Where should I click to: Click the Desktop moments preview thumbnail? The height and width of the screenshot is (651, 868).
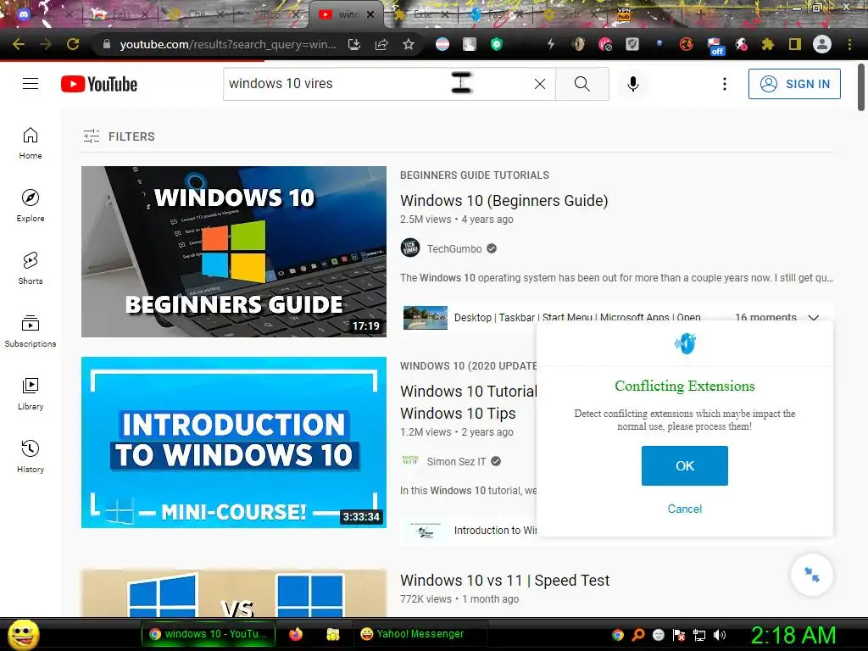click(x=426, y=318)
